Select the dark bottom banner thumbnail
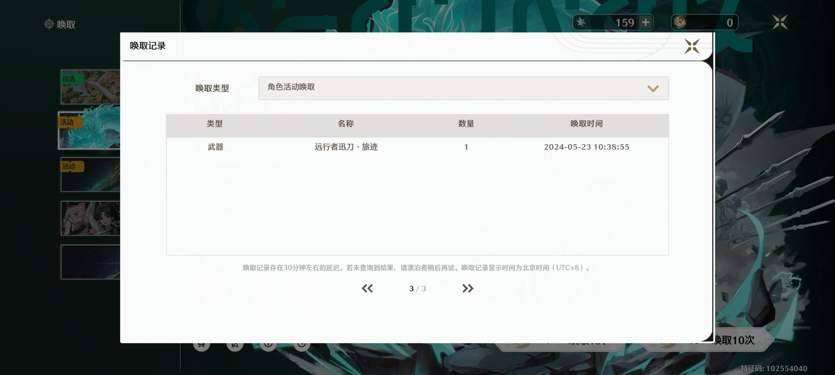The height and width of the screenshot is (375, 835). [x=90, y=262]
